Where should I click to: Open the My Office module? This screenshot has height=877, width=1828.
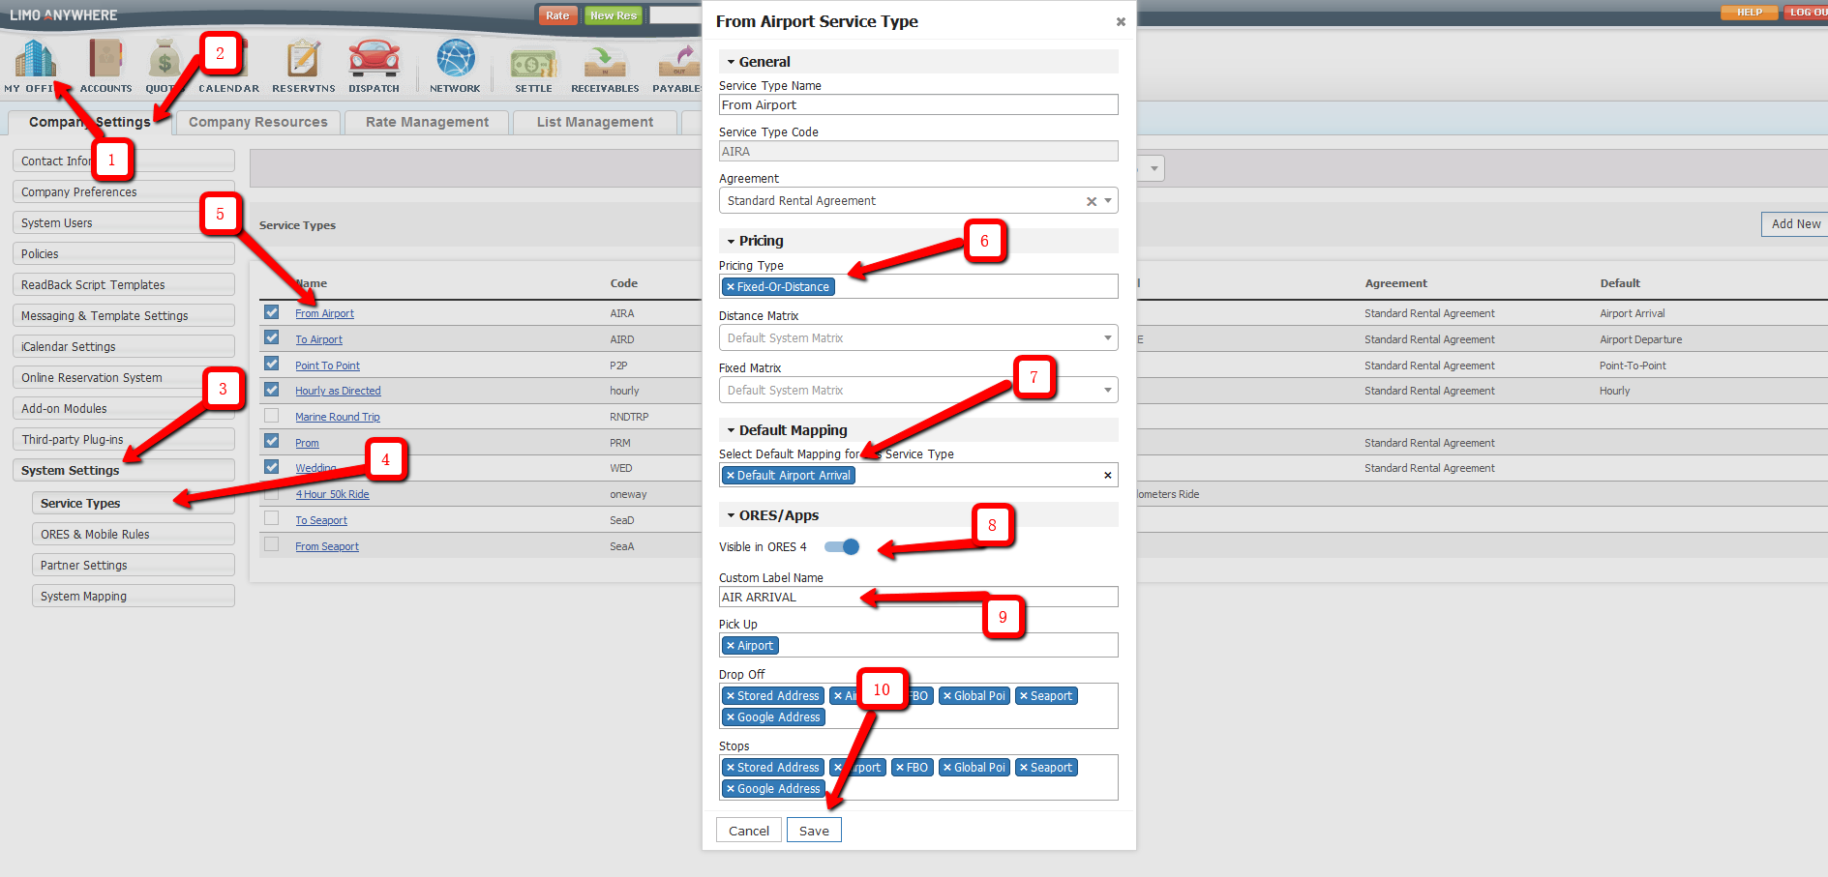(x=34, y=60)
